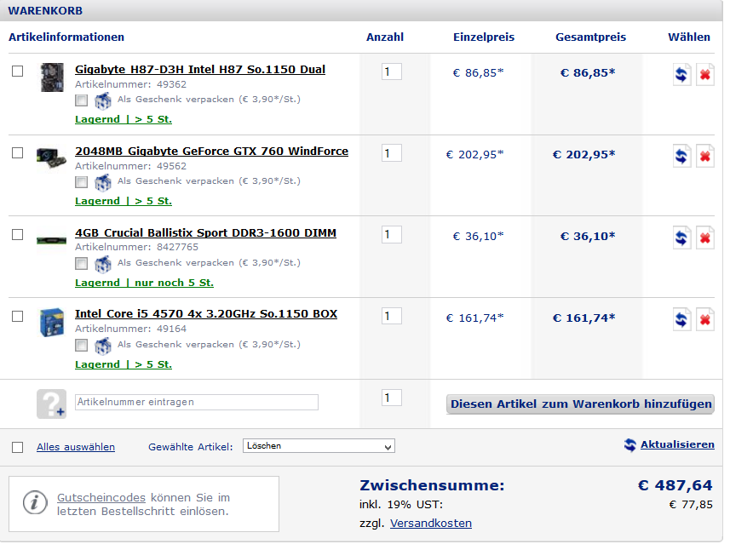This screenshot has height=544, width=730.
Task: Open the Gewählte Artikel Löschen dropdown
Action: pyautogui.click(x=319, y=446)
